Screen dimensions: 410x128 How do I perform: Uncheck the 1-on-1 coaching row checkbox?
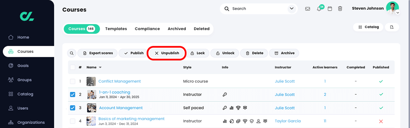pyautogui.click(x=73, y=95)
